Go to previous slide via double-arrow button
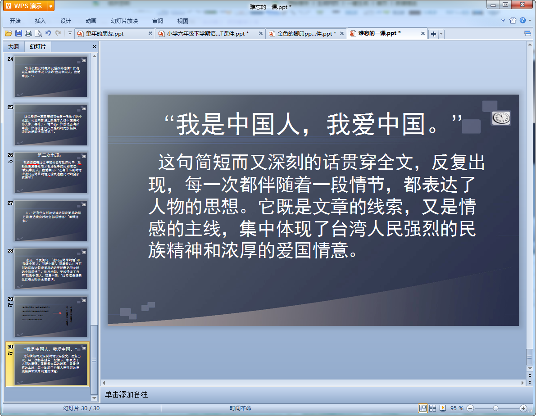Viewport: 536px width, 416px height. 530,375
